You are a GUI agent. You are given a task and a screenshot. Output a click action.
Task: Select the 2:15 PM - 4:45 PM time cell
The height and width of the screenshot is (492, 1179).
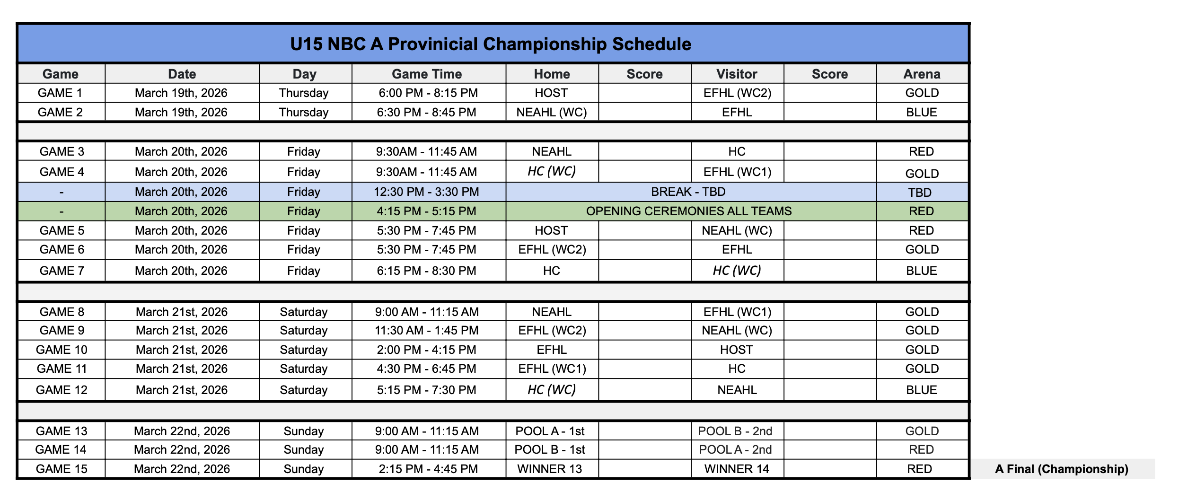point(428,469)
